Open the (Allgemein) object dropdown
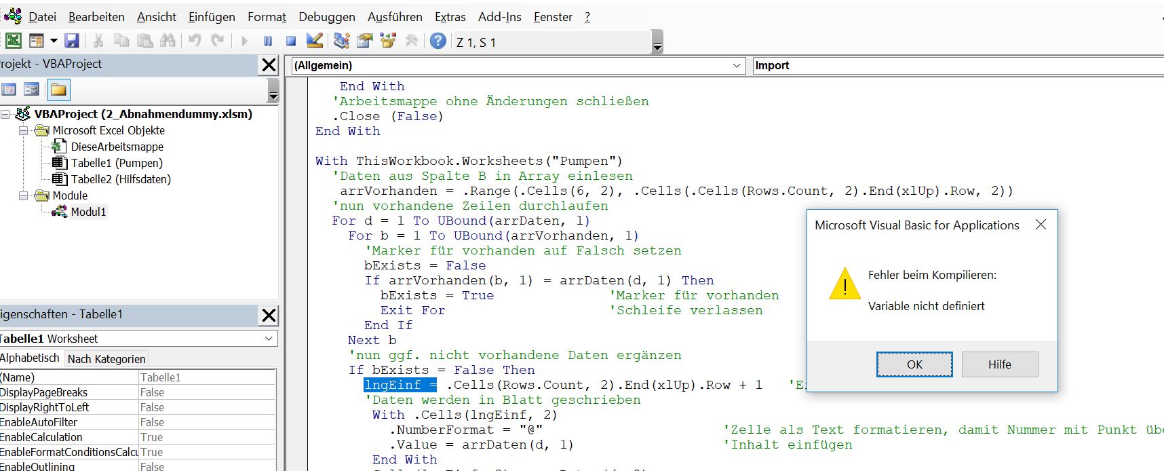Screen dimensions: 1164x471 (x=737, y=66)
